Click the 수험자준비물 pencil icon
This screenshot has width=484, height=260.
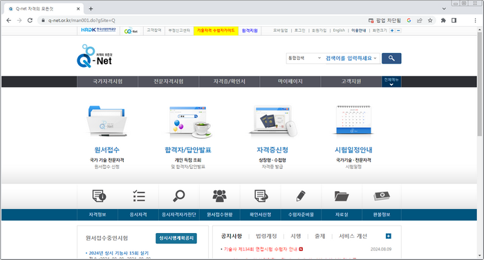click(301, 196)
